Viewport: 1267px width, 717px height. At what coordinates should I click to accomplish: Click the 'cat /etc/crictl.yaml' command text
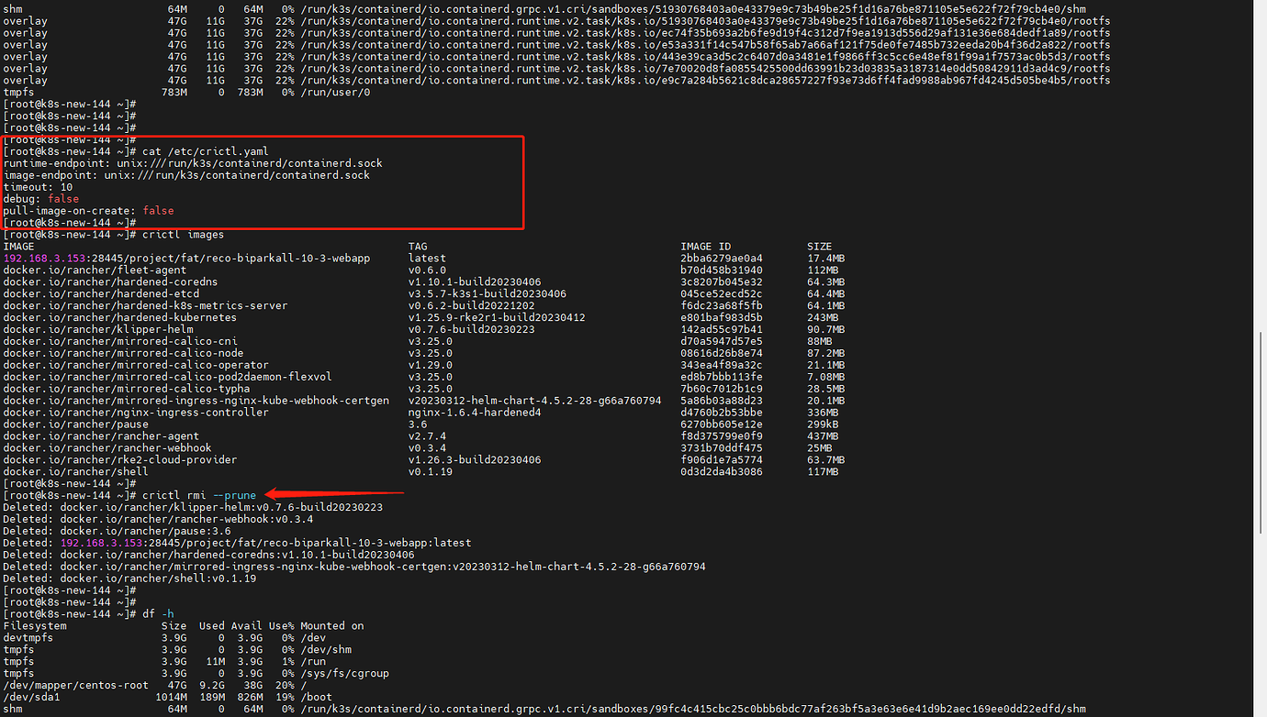(x=205, y=151)
